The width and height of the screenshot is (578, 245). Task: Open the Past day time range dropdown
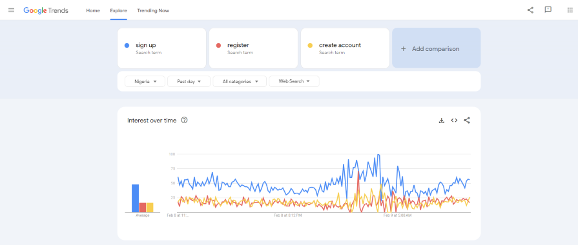click(x=189, y=81)
